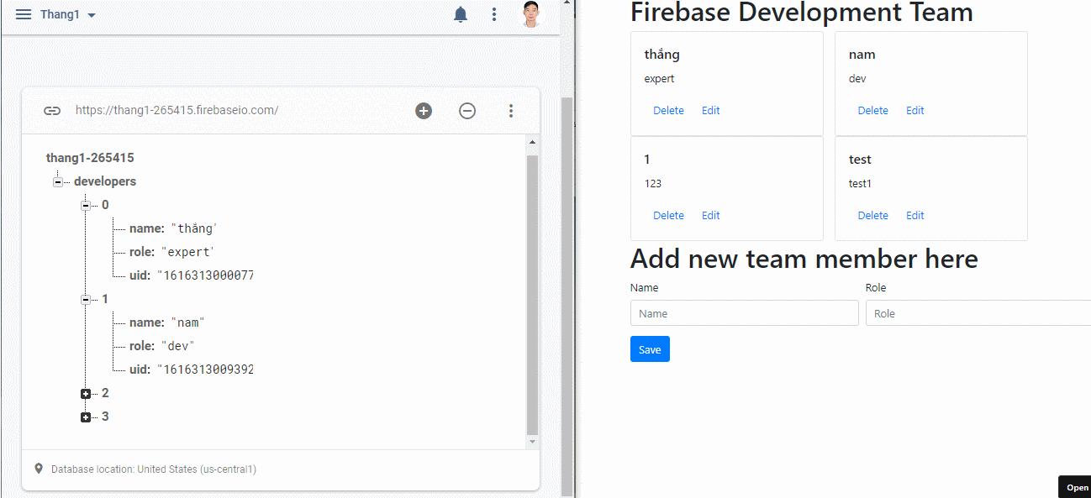1091x498 pixels.
Task: Click the plus circle to expand all
Action: (424, 111)
